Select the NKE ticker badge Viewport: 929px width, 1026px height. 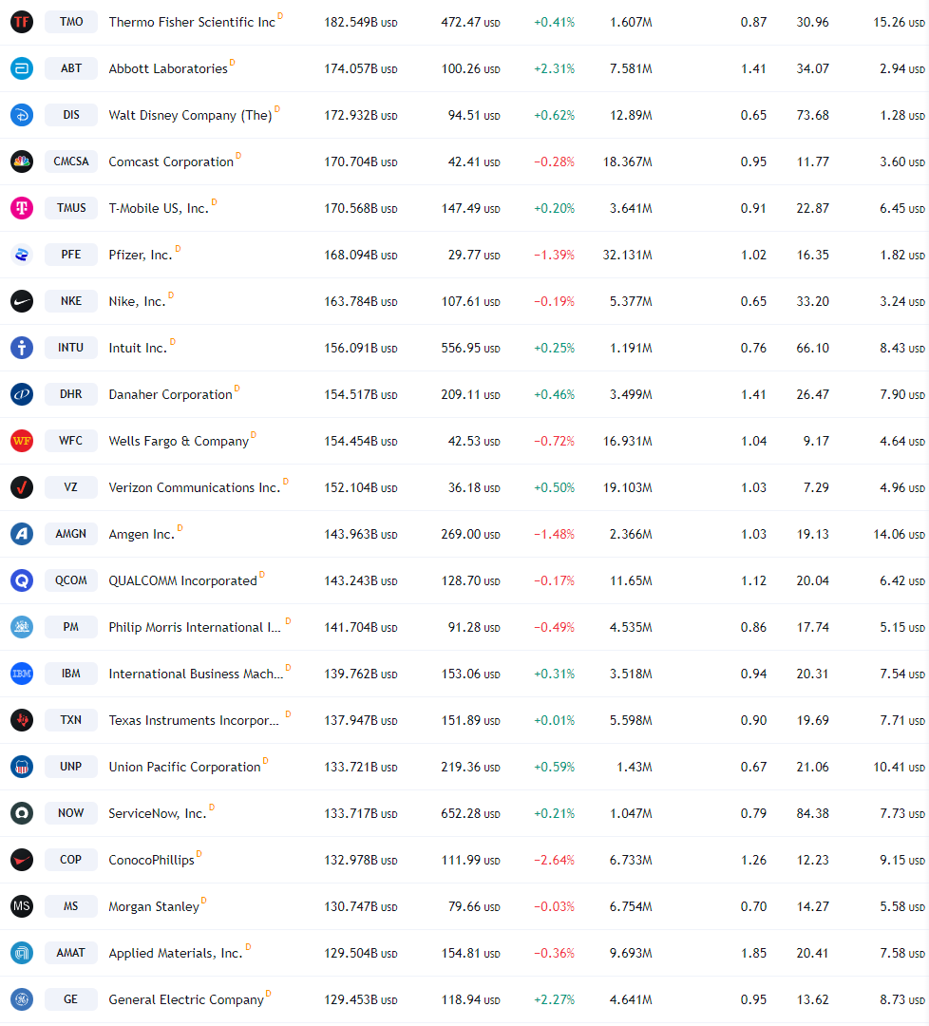coord(70,301)
